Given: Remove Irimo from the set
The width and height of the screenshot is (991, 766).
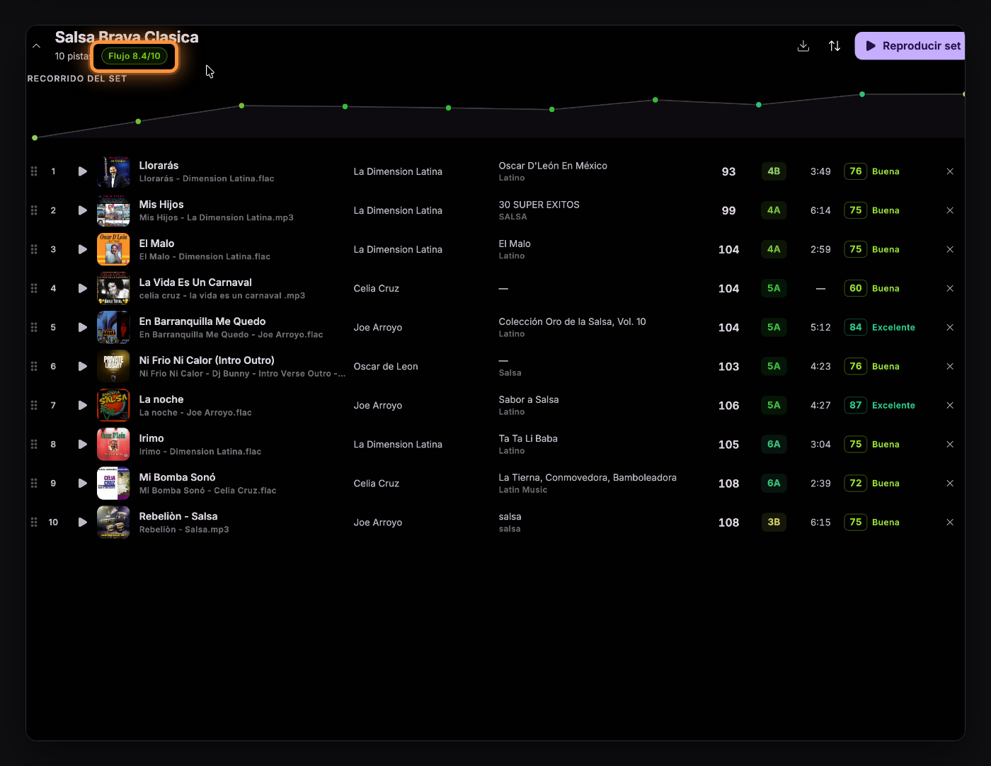Looking at the screenshot, I should pos(950,444).
